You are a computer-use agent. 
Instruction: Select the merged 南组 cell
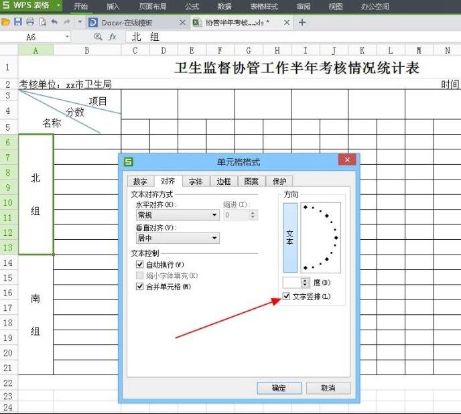click(36, 315)
